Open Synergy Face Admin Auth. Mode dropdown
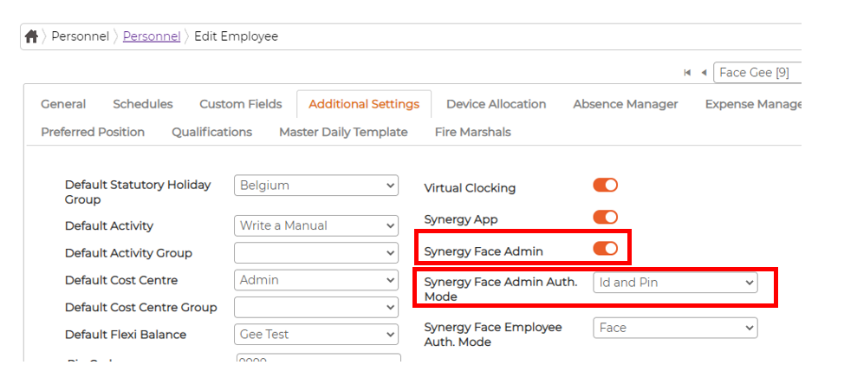Screen dimensions: 844x378 pos(674,283)
